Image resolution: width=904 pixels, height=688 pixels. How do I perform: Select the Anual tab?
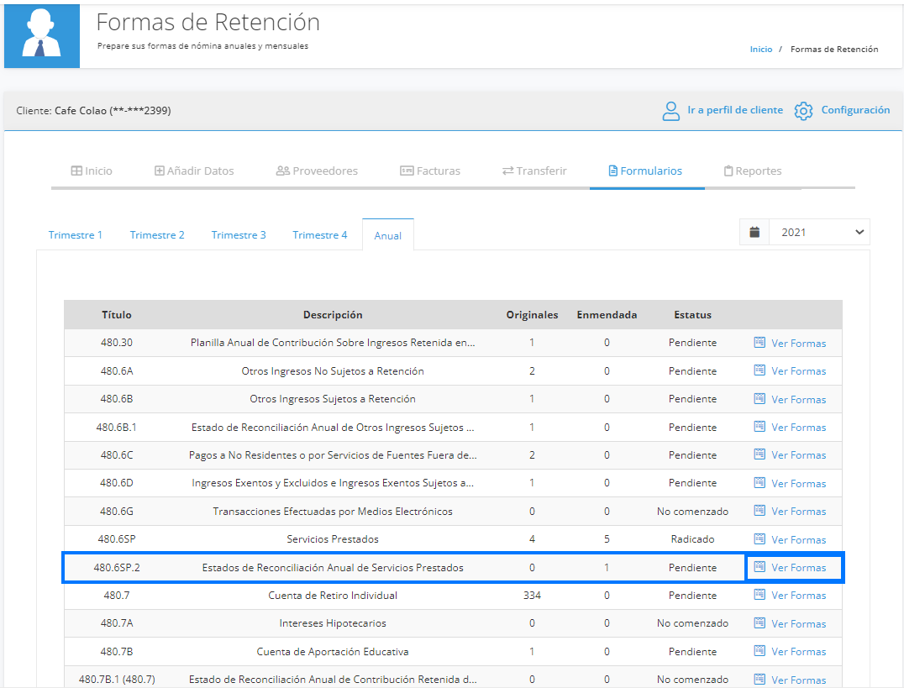point(387,235)
